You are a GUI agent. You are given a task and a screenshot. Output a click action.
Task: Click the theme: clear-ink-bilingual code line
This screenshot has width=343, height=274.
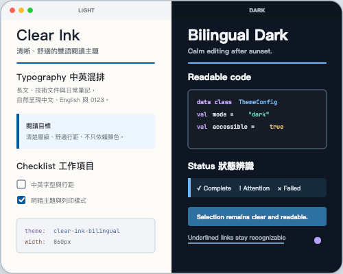click(x=72, y=231)
